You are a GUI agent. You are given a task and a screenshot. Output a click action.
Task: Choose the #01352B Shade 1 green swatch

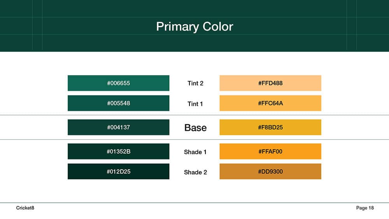pos(118,151)
